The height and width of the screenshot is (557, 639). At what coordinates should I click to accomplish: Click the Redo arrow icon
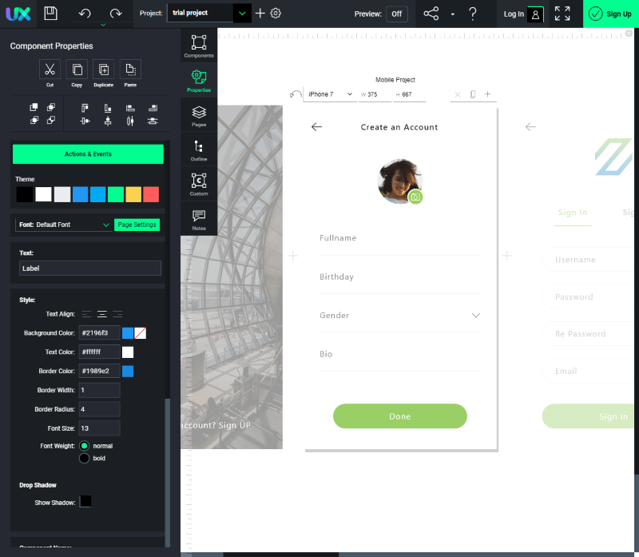[x=116, y=14]
